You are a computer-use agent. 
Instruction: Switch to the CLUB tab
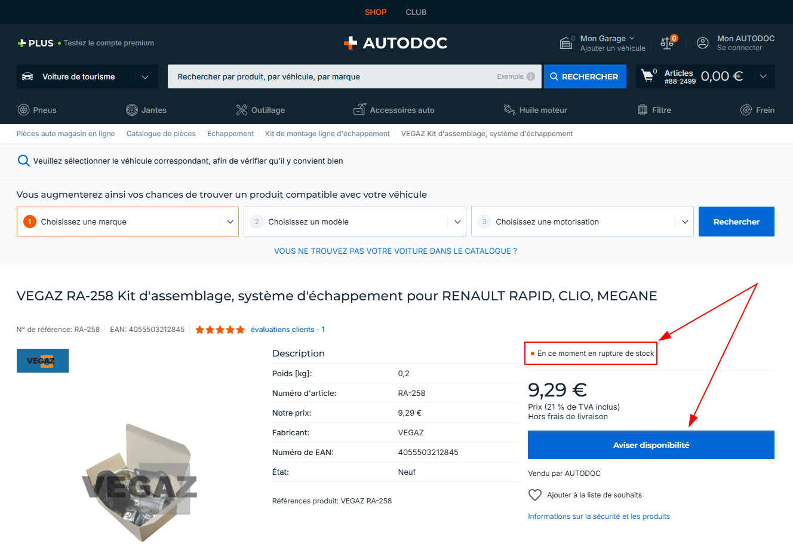click(x=416, y=12)
